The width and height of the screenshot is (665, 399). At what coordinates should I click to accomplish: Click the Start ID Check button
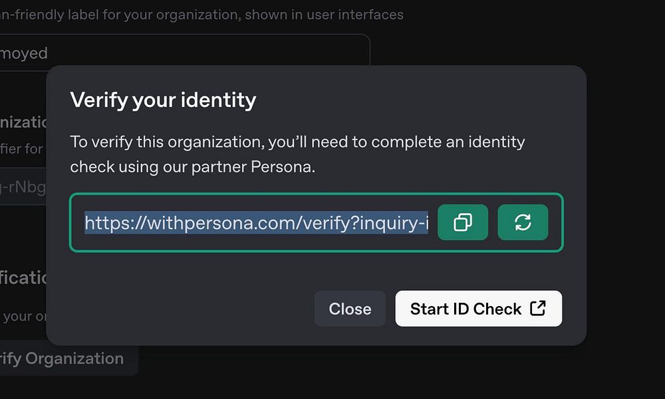click(x=478, y=308)
